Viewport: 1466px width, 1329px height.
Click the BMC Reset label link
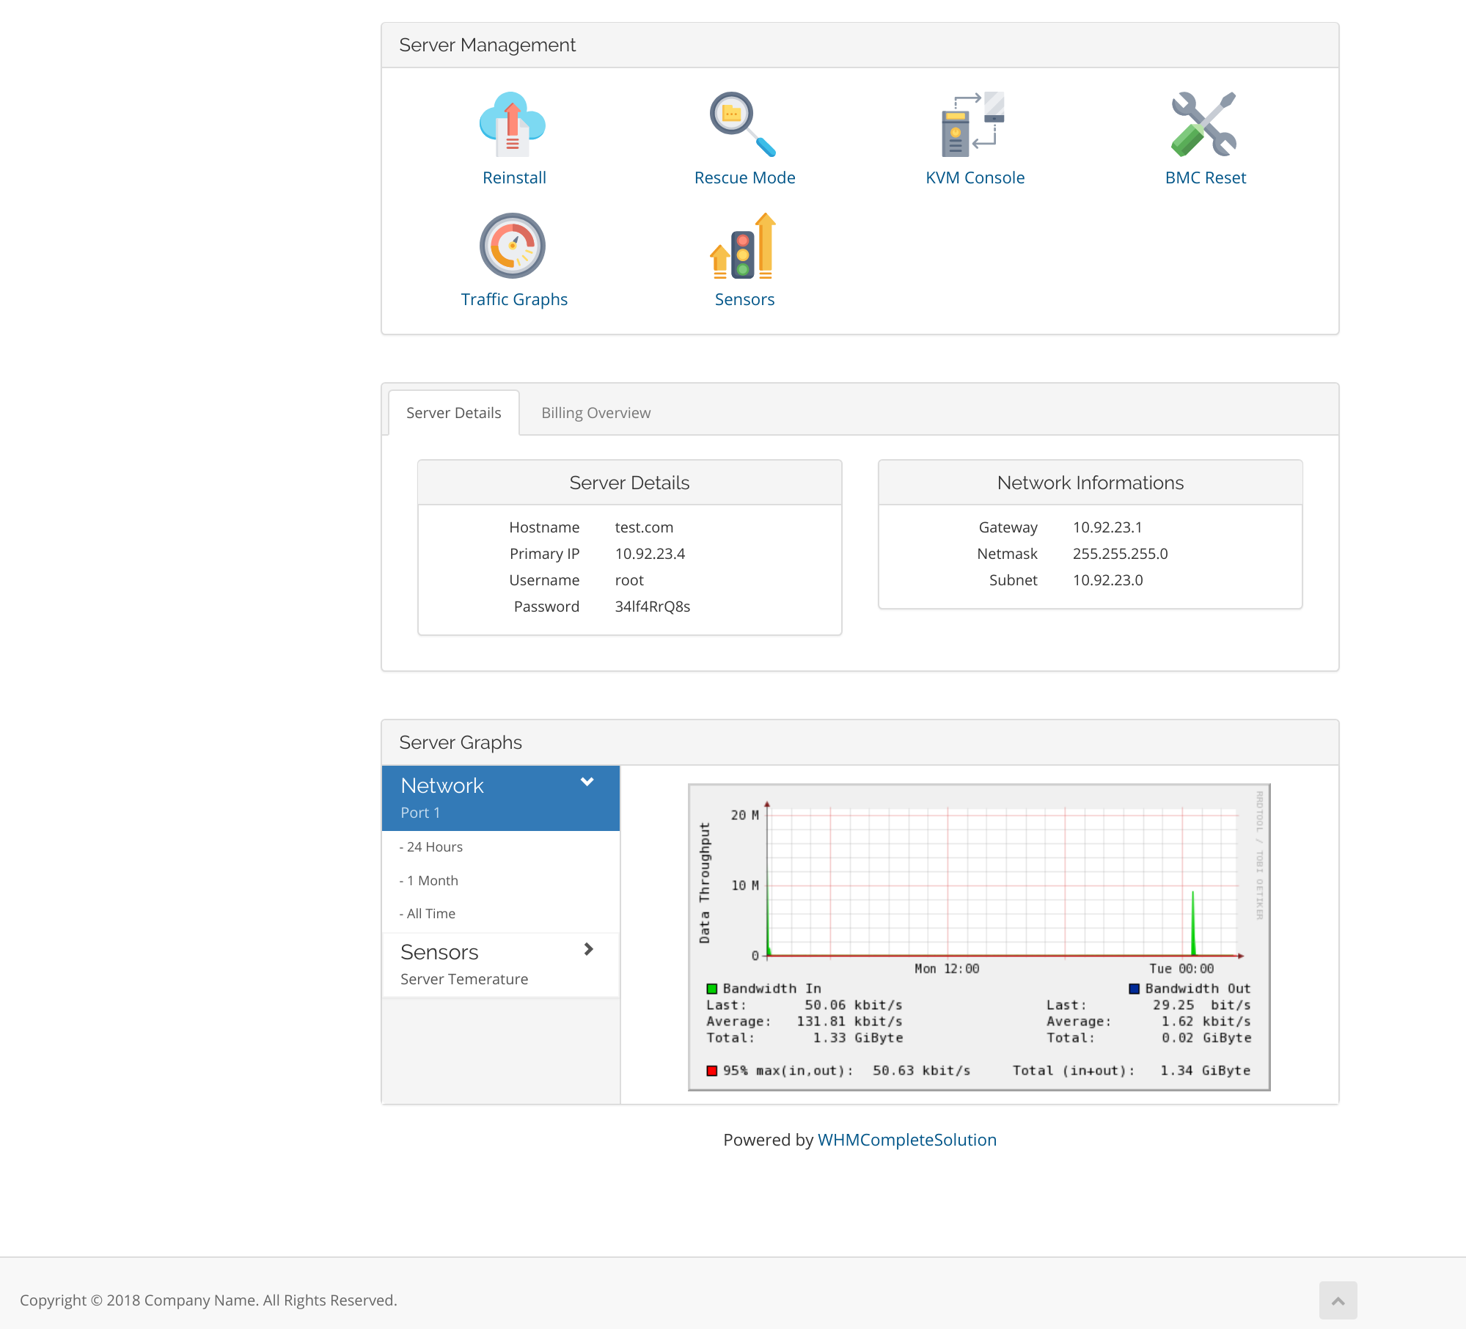[x=1206, y=177]
